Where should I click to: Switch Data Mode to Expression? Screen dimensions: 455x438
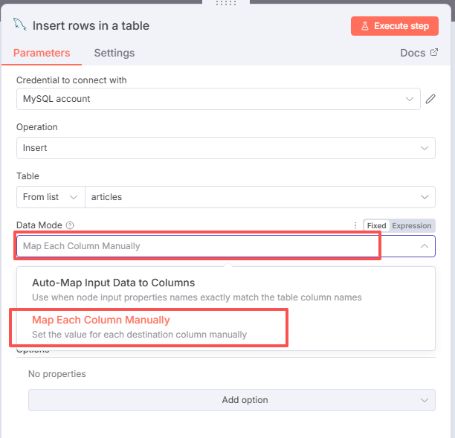(x=411, y=225)
